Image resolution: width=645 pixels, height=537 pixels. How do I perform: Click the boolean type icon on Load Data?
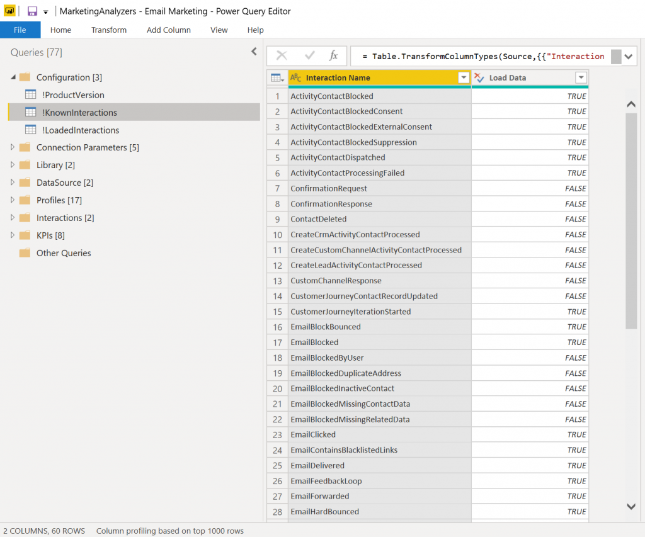479,77
